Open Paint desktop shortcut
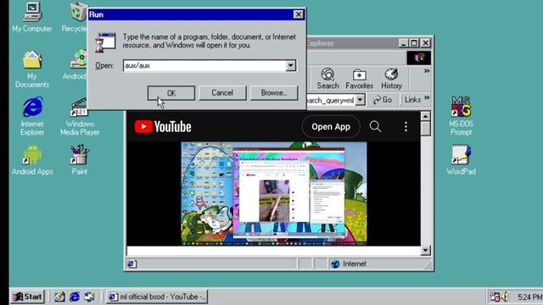This screenshot has width=543, height=305. point(80,160)
